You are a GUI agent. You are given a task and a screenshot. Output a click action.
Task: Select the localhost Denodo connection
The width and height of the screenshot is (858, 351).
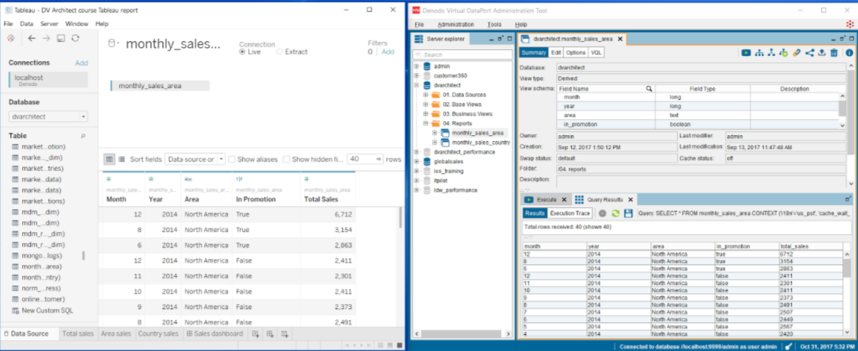click(48, 80)
